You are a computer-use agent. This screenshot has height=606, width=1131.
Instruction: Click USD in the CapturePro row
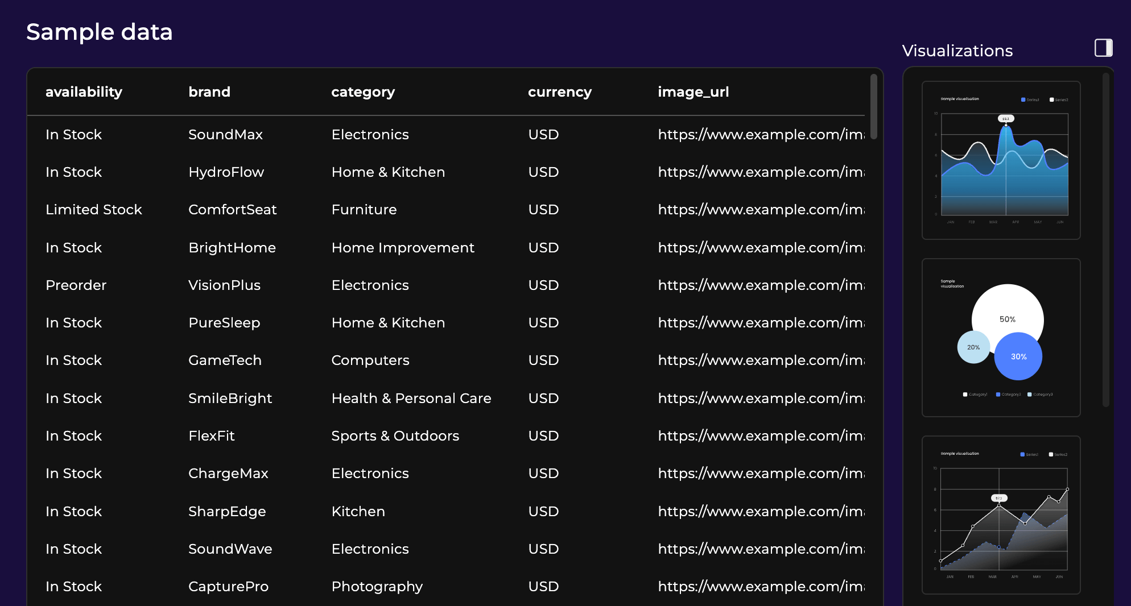(x=543, y=587)
